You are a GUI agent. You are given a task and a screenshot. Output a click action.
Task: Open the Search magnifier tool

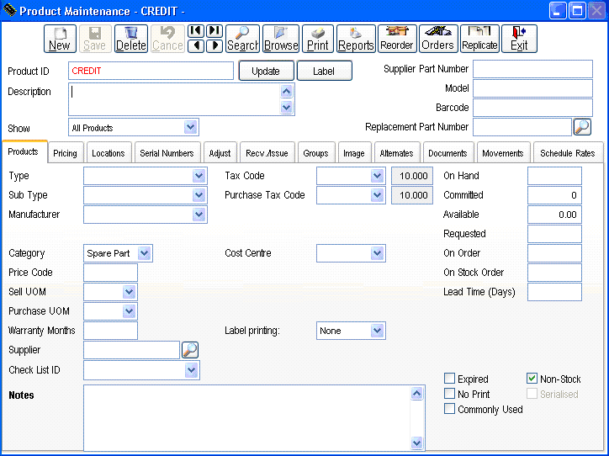(242, 39)
